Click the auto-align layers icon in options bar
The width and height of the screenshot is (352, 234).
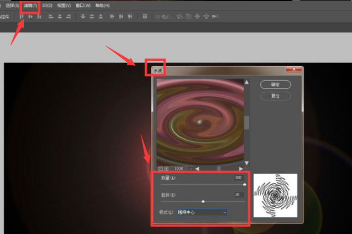pyautogui.click(x=145, y=16)
